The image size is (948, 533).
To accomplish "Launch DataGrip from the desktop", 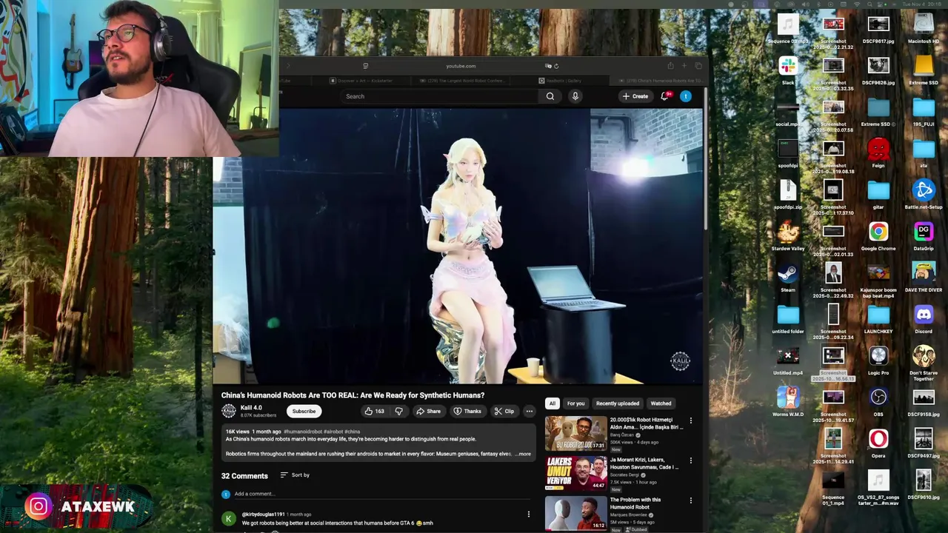I will 924,232.
